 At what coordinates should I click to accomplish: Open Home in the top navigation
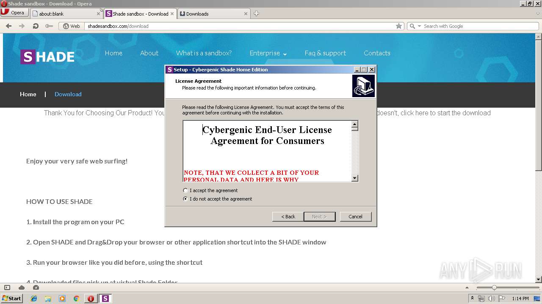click(x=113, y=53)
